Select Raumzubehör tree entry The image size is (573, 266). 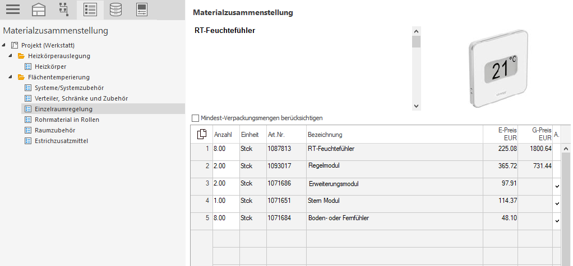click(55, 130)
